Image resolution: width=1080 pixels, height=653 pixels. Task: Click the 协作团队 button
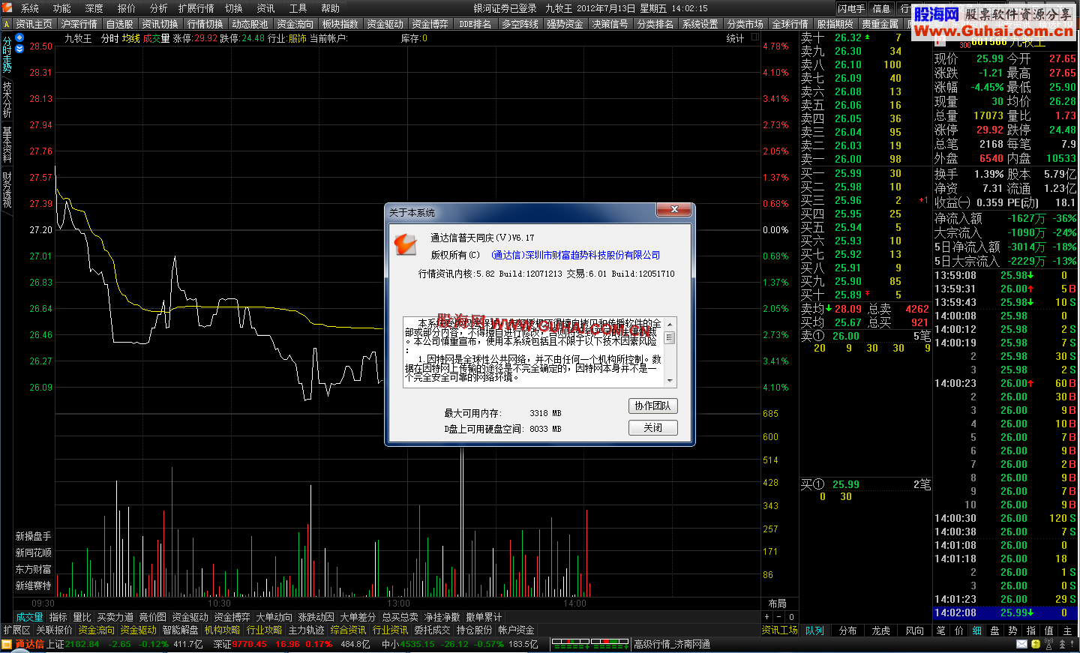[x=652, y=406]
